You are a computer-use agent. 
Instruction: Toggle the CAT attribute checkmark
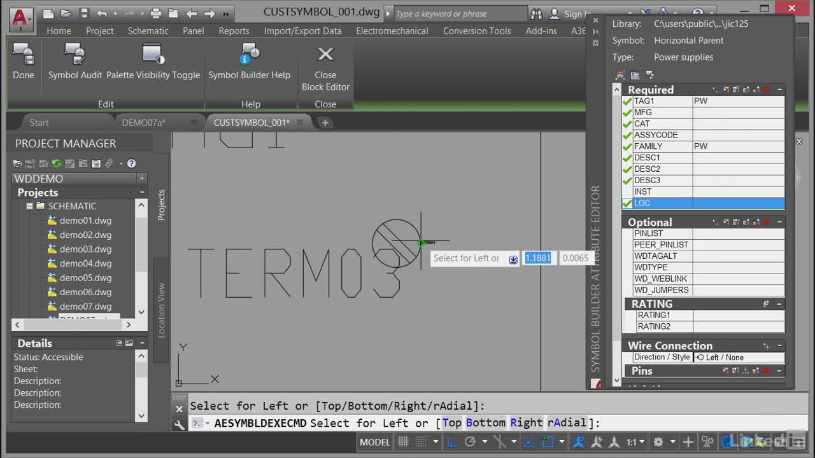click(x=627, y=124)
